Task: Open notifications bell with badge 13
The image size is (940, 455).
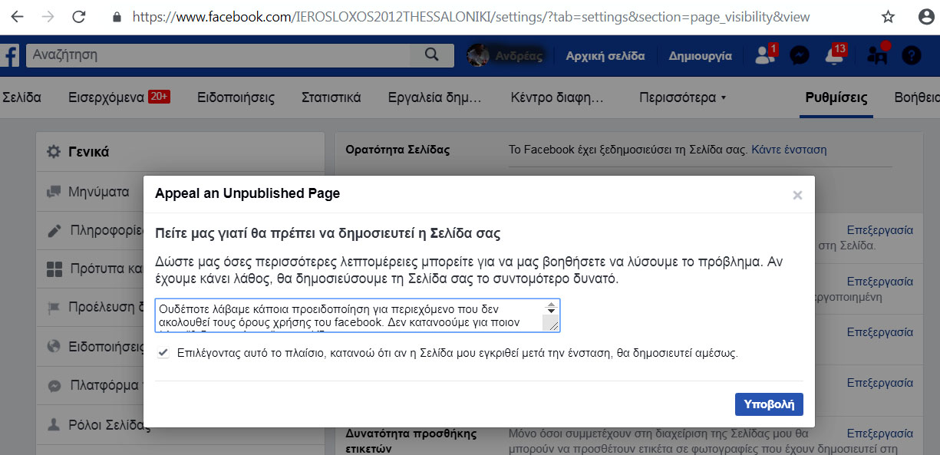Action: [835, 55]
